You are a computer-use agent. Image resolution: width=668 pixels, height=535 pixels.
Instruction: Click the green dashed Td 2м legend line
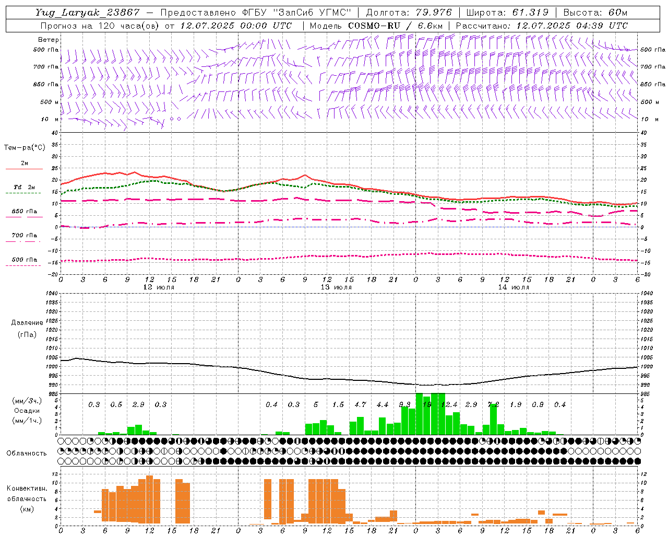click(23, 193)
